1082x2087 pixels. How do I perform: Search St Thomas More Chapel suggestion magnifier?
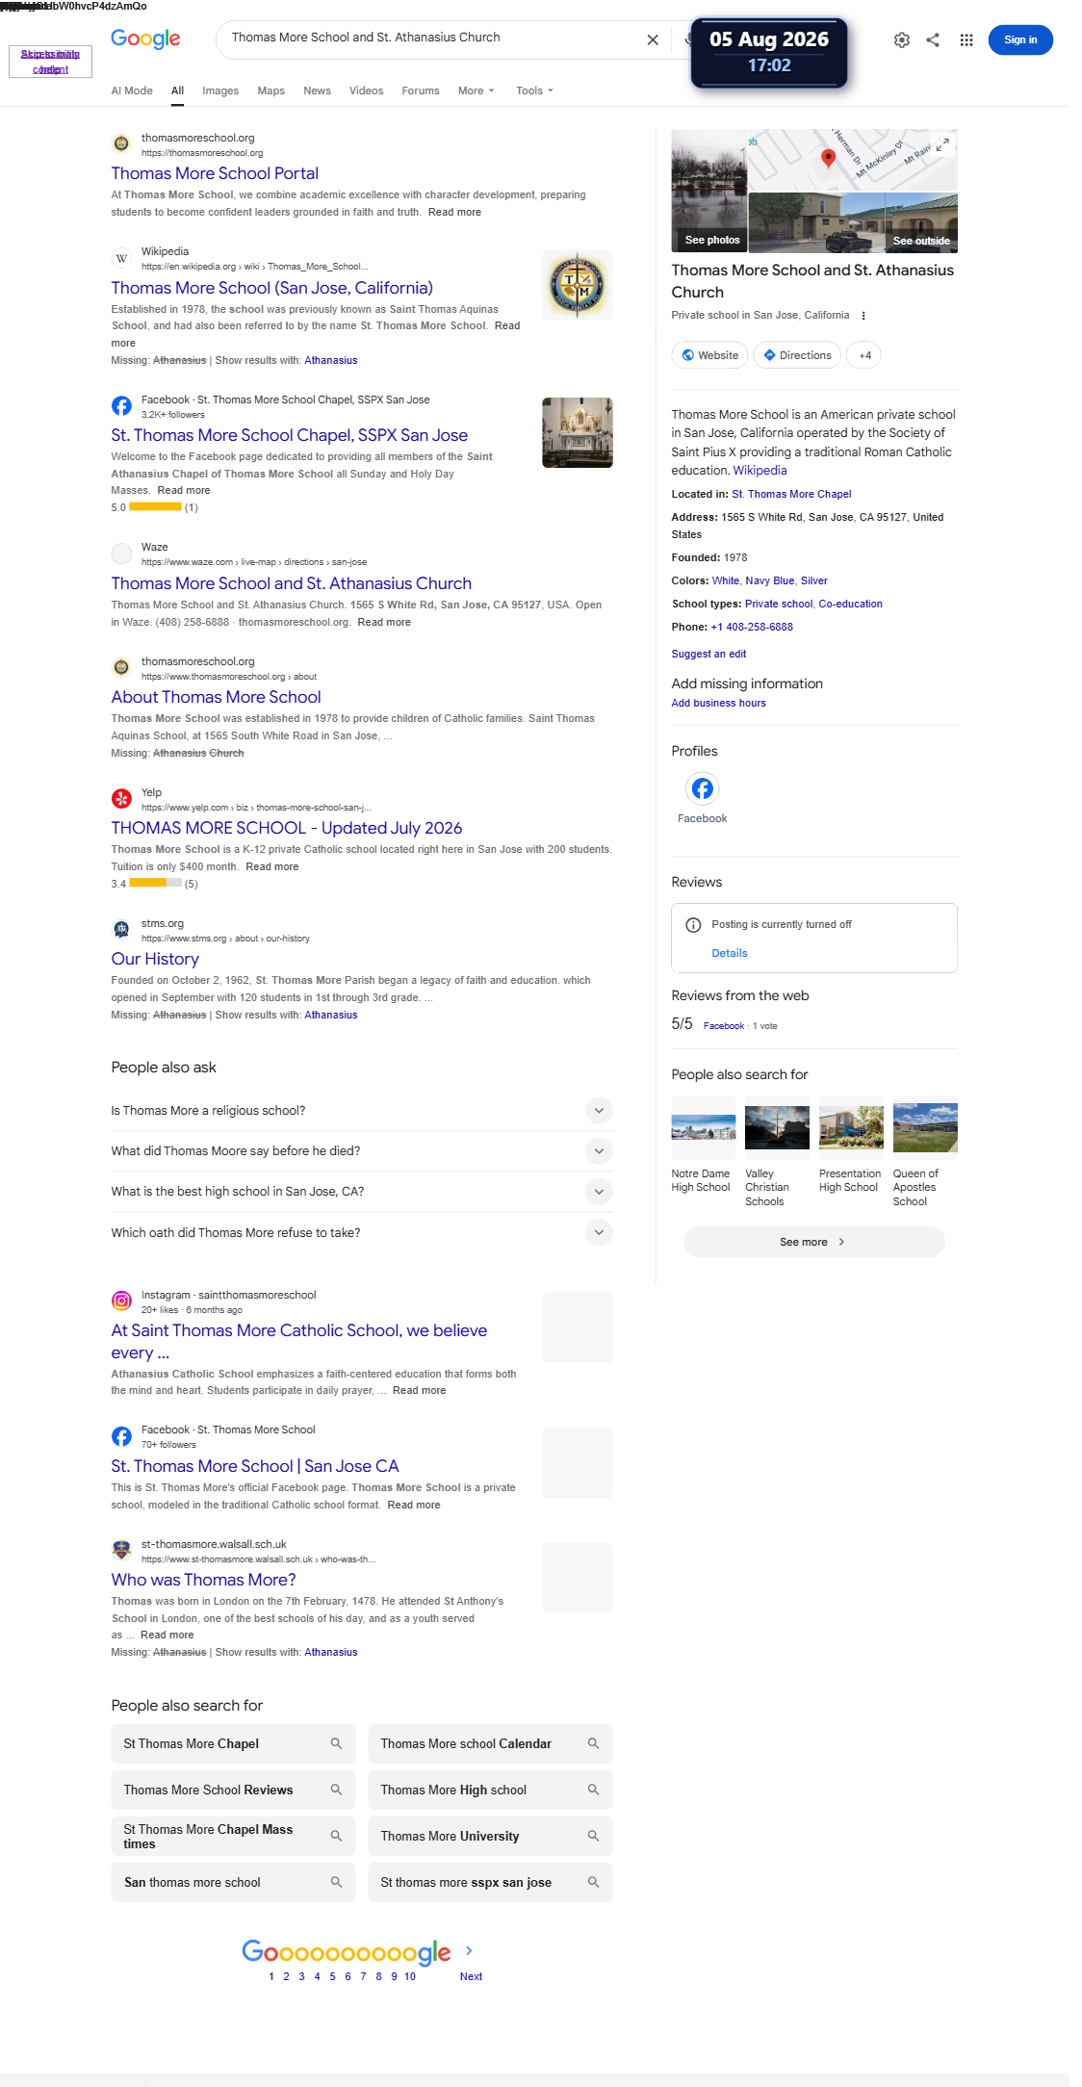(x=336, y=1743)
